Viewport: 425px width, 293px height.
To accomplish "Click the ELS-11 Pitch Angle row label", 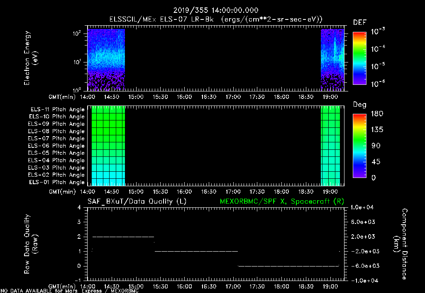I will [57, 110].
